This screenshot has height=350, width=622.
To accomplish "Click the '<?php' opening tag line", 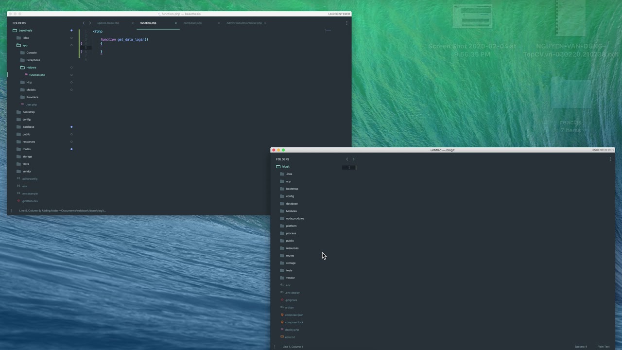I will tap(98, 32).
